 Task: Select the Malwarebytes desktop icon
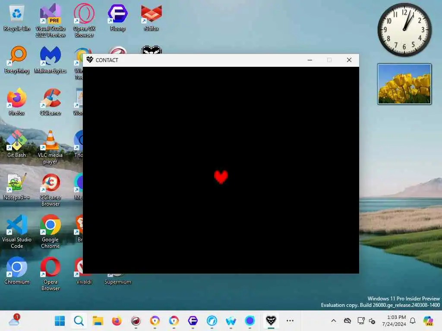coord(50,59)
